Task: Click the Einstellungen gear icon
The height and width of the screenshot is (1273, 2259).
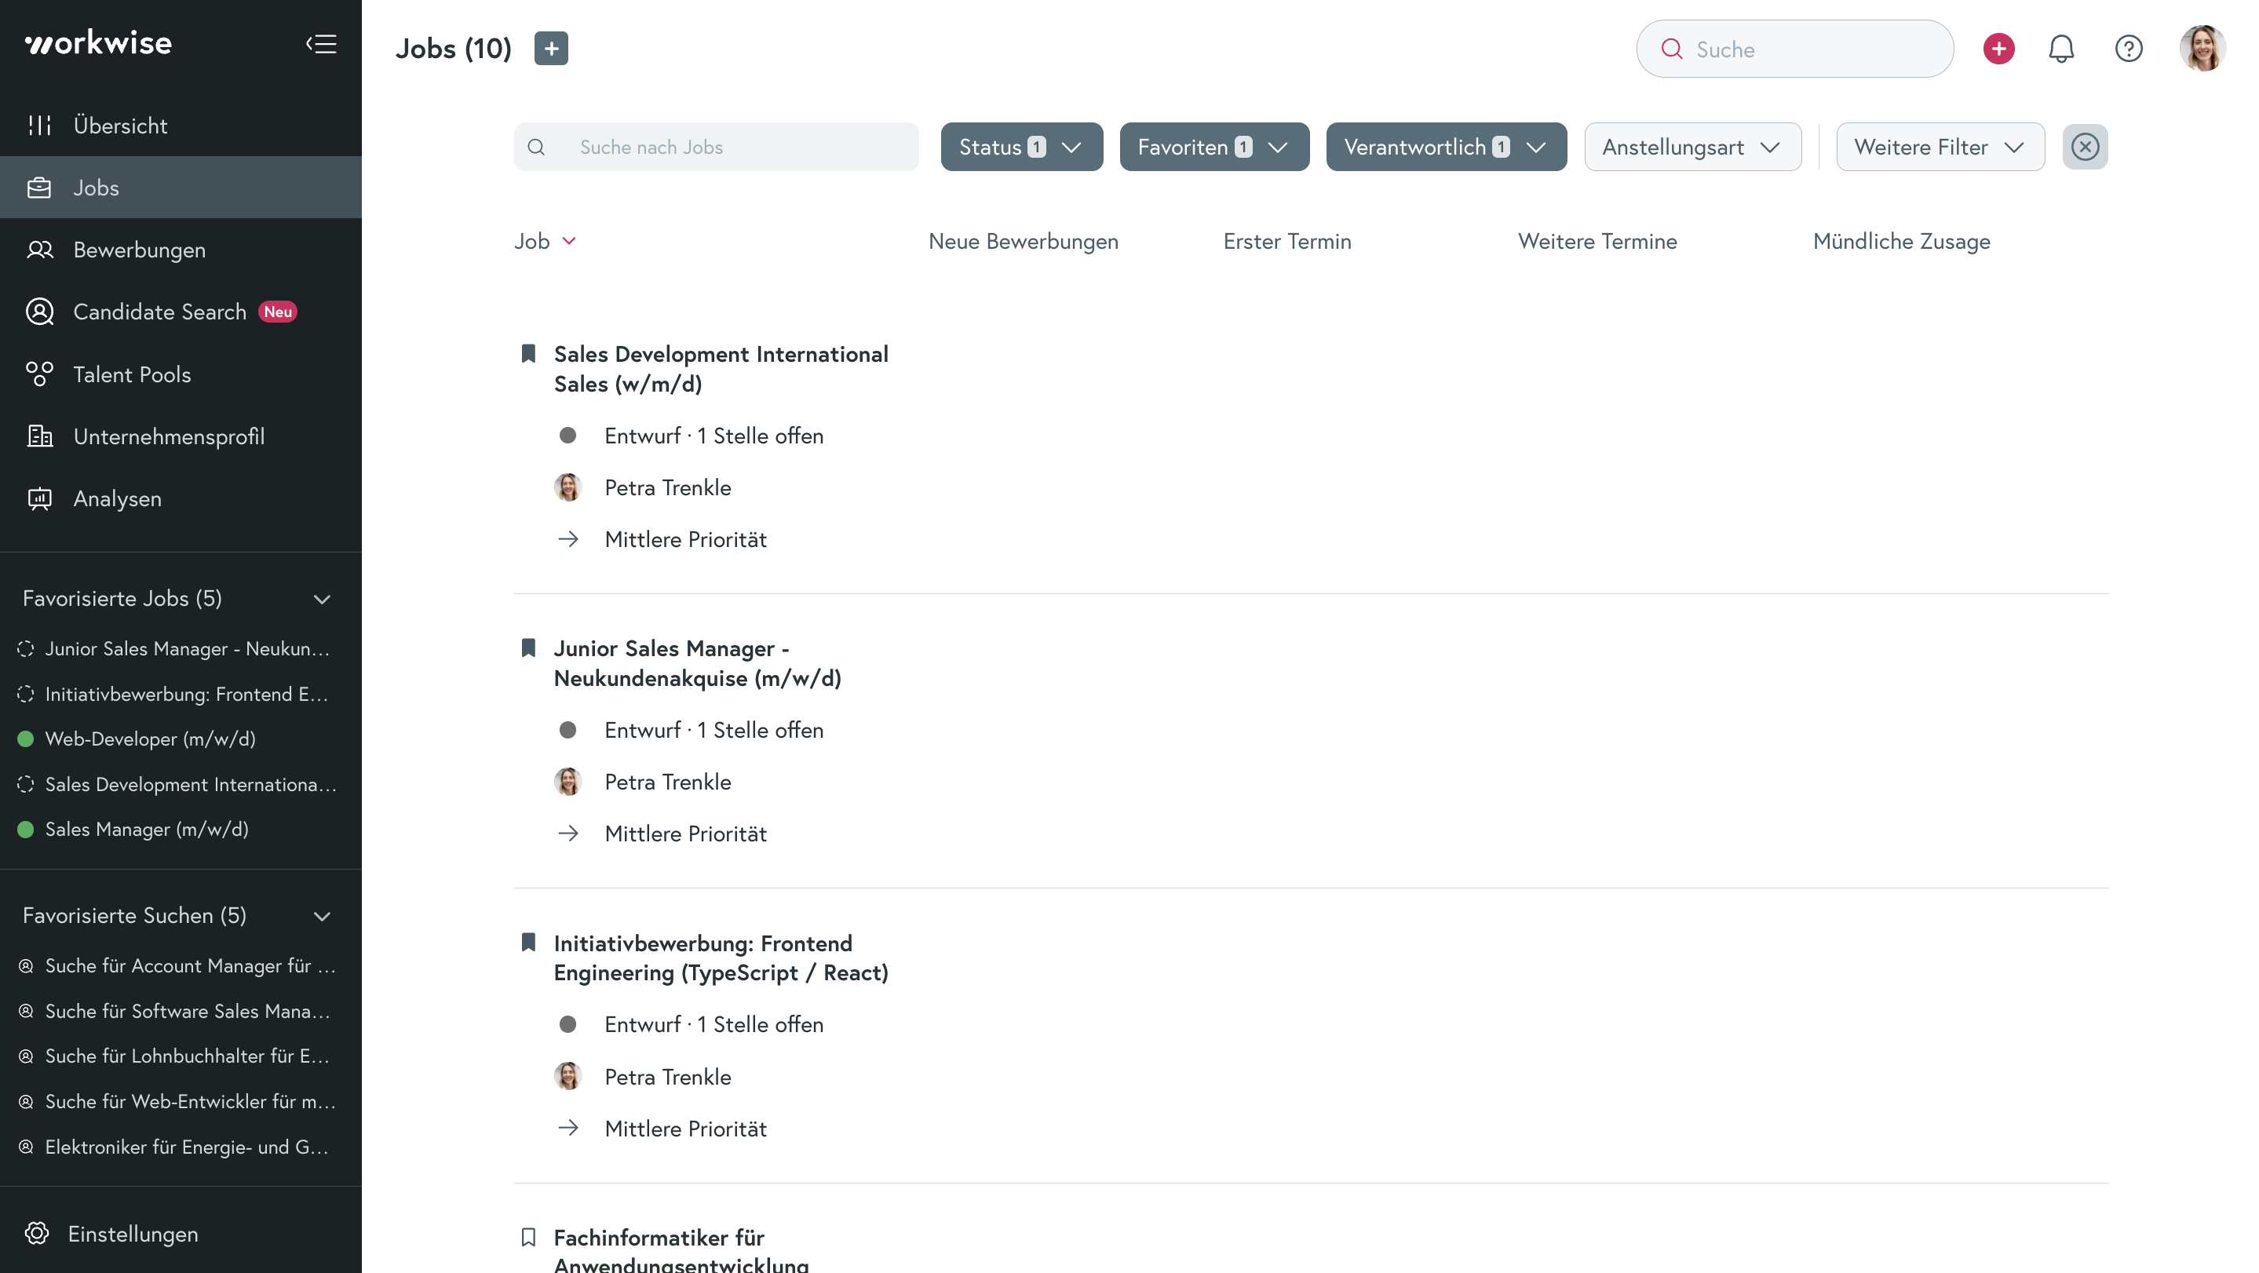Action: click(x=37, y=1234)
